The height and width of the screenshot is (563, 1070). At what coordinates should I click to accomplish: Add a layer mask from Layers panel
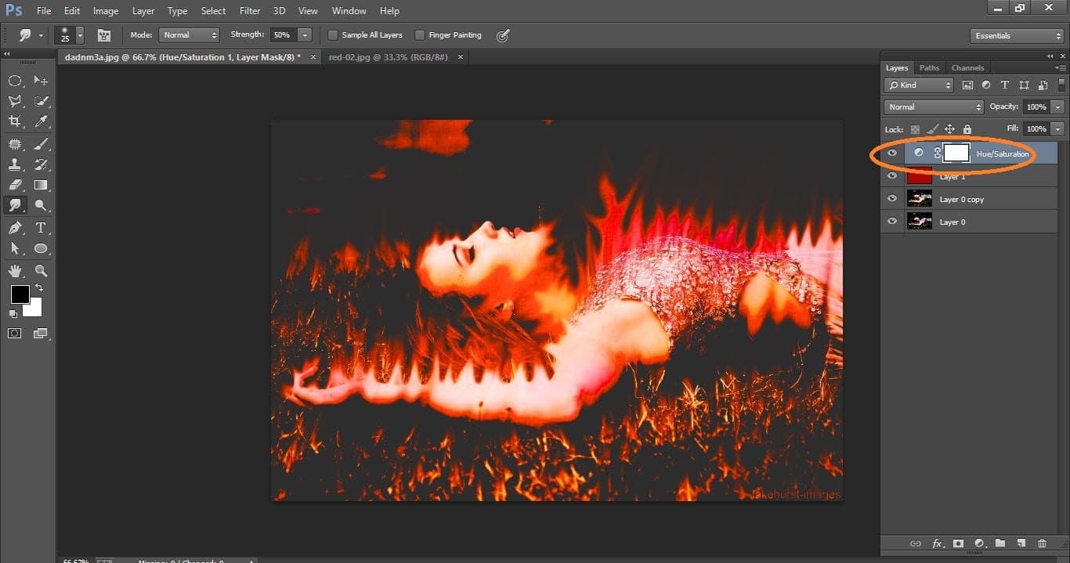957,543
